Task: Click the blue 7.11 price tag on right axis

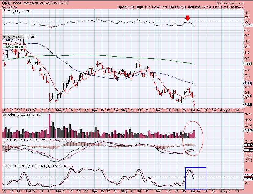Action: tap(247, 84)
